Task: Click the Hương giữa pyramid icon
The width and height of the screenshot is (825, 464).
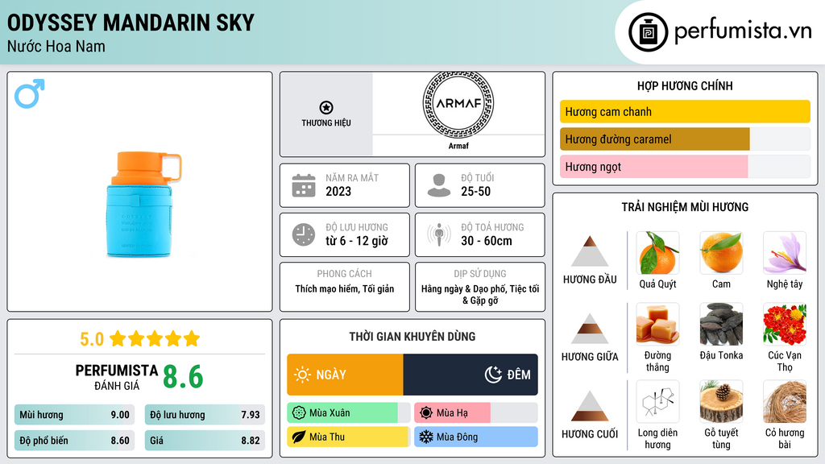Action: point(590,329)
